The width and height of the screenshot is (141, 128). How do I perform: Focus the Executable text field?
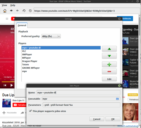[79, 99]
